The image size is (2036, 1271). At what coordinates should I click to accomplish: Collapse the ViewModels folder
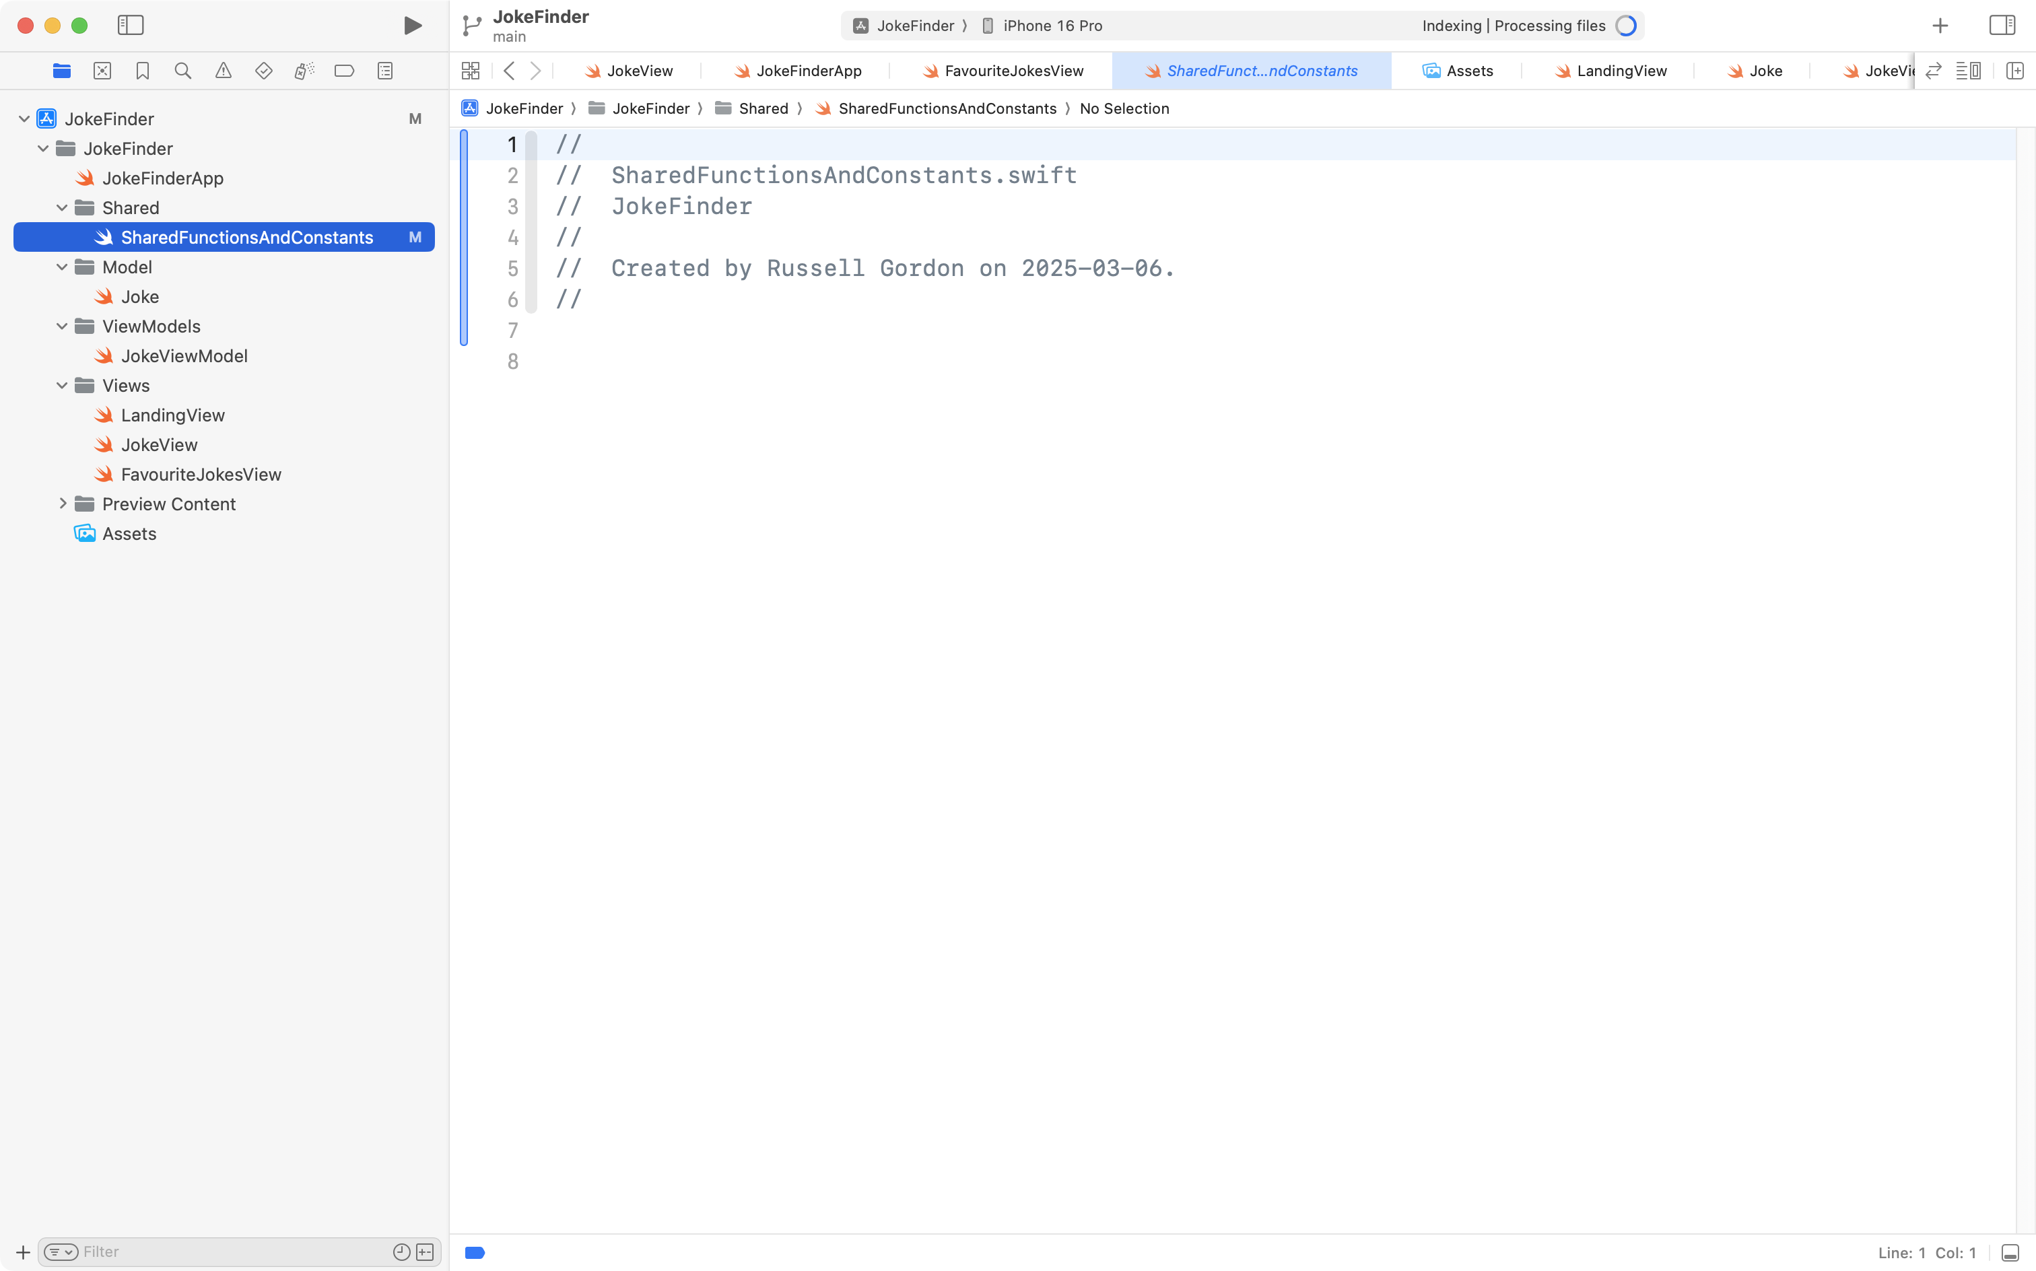(x=62, y=326)
